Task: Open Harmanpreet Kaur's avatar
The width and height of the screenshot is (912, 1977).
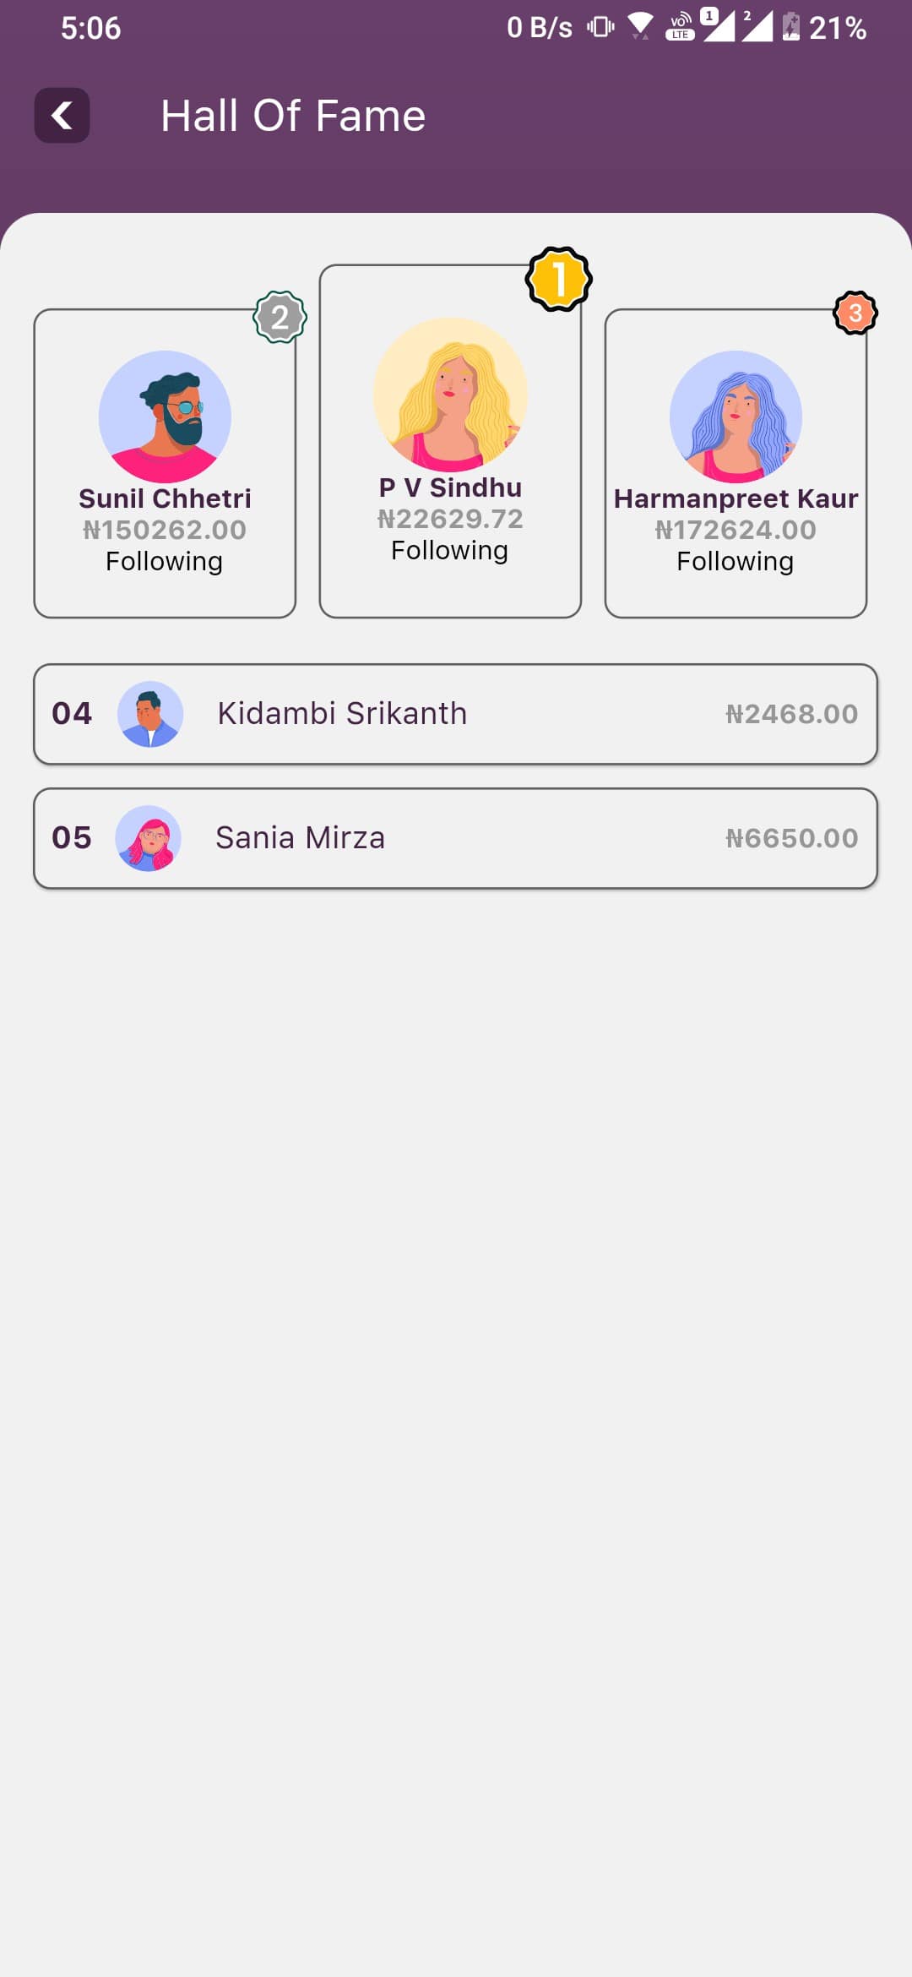Action: (736, 417)
